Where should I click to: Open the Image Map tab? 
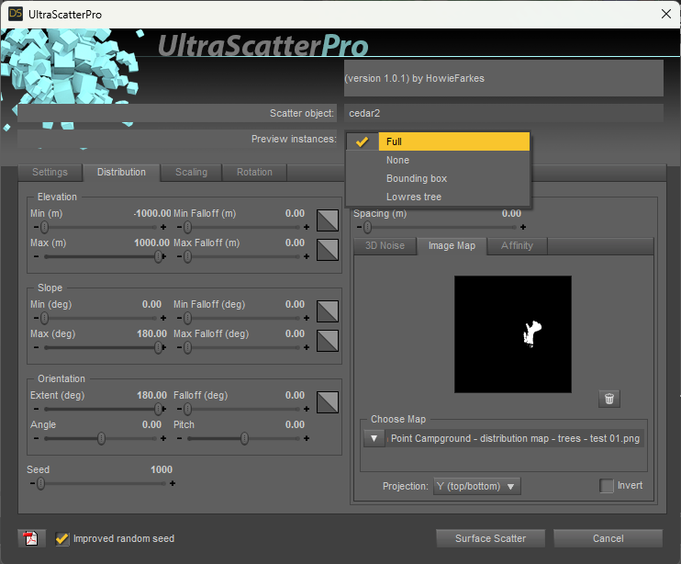[x=452, y=245]
